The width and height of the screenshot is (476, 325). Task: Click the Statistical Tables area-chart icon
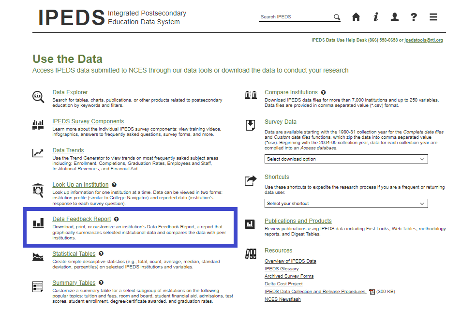[x=38, y=257]
